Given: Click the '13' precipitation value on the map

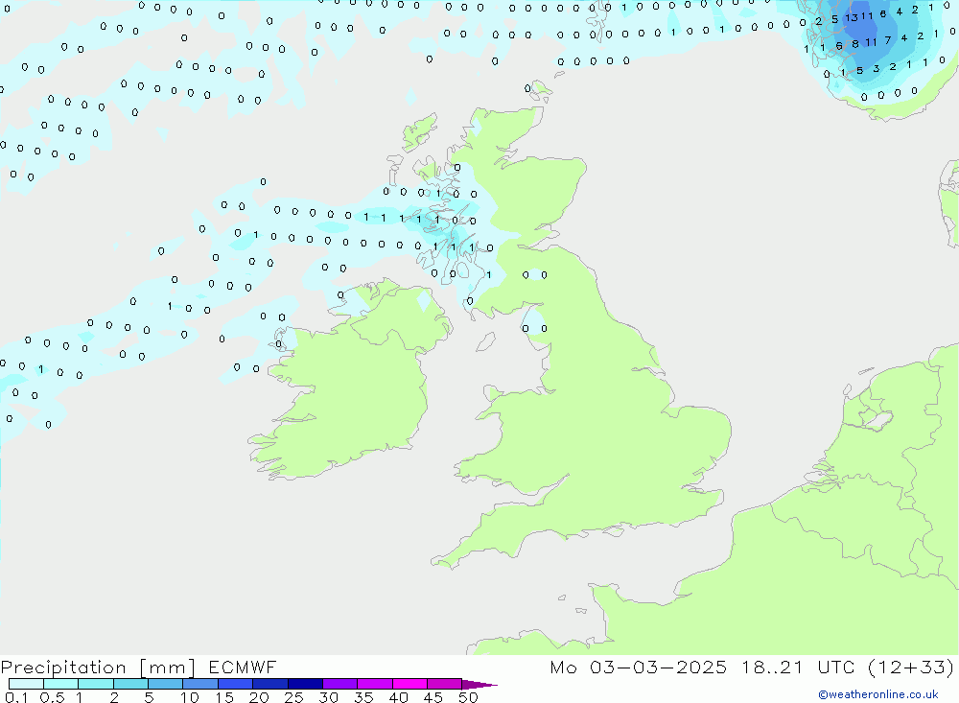Looking at the screenshot, I should coord(852,18).
